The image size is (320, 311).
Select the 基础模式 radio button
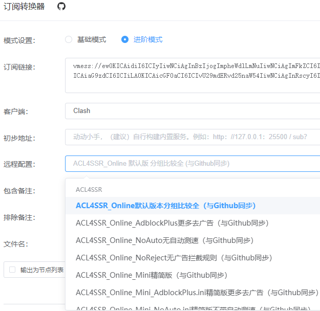69,39
